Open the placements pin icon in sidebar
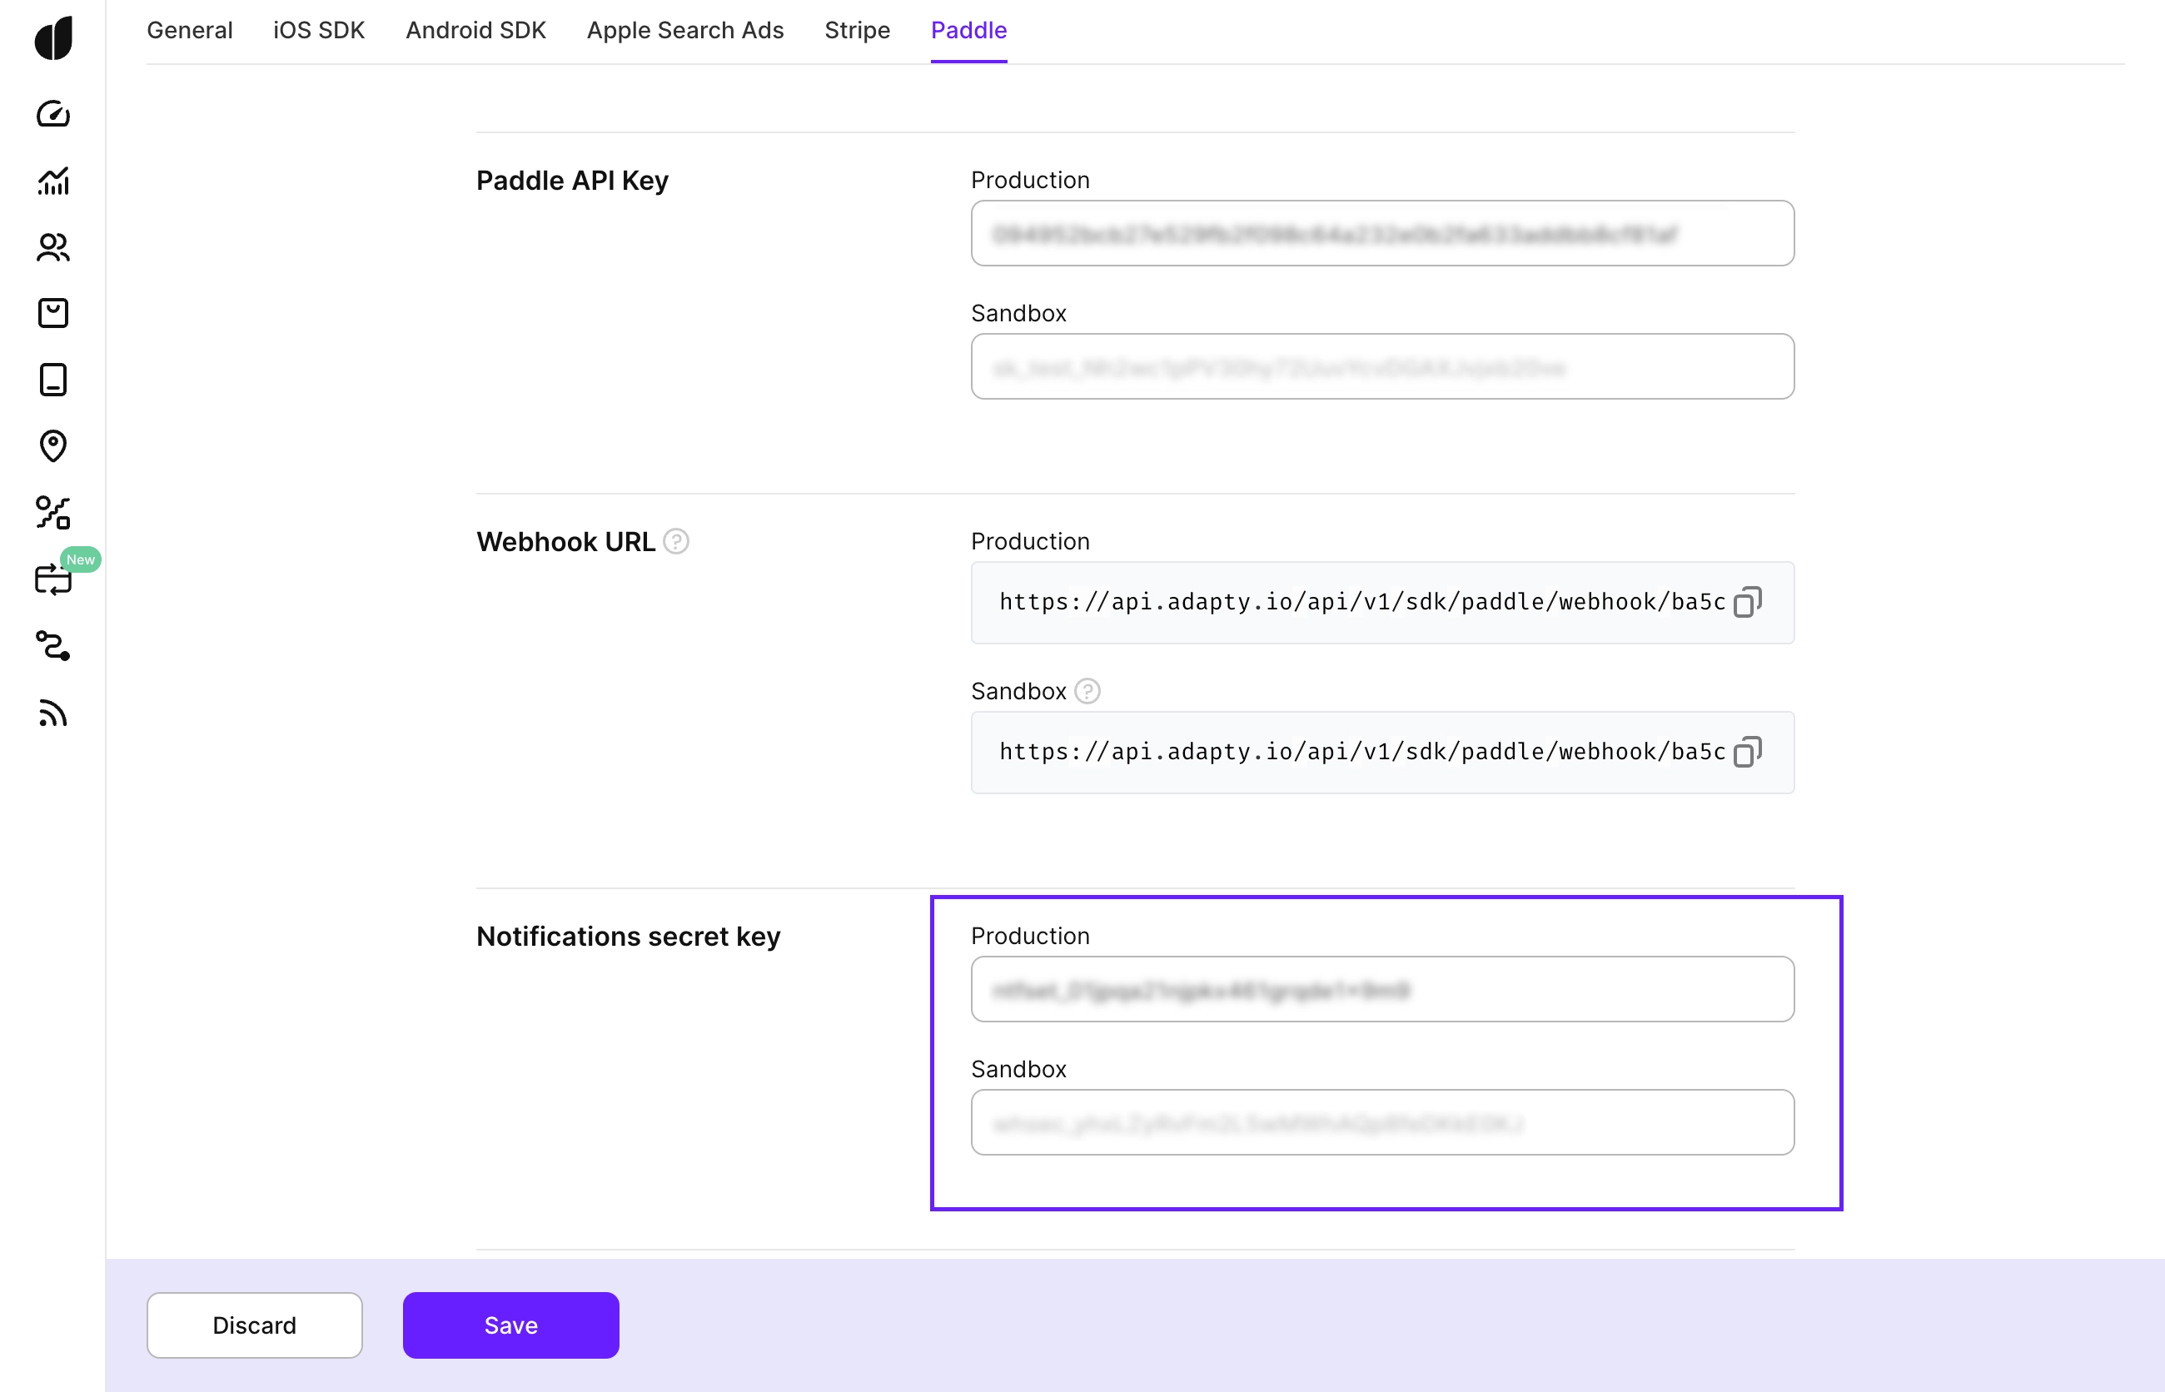The image size is (2165, 1392). click(53, 445)
